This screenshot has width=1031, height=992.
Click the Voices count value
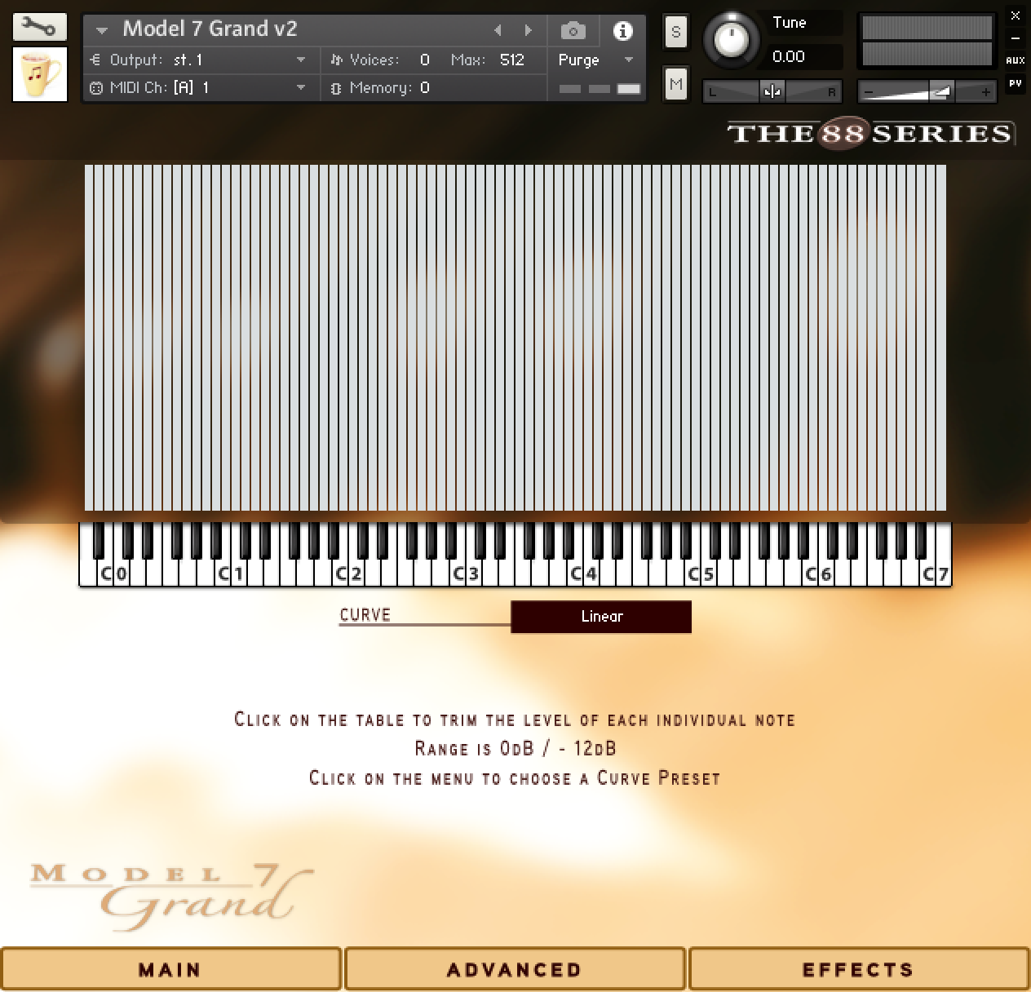coord(424,60)
